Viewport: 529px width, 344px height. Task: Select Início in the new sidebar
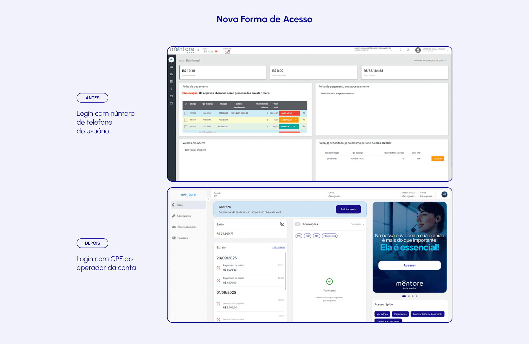pos(188,205)
